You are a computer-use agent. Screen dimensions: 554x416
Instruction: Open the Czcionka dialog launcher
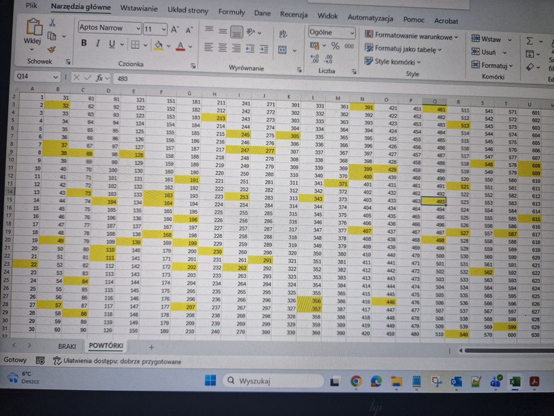click(x=193, y=66)
